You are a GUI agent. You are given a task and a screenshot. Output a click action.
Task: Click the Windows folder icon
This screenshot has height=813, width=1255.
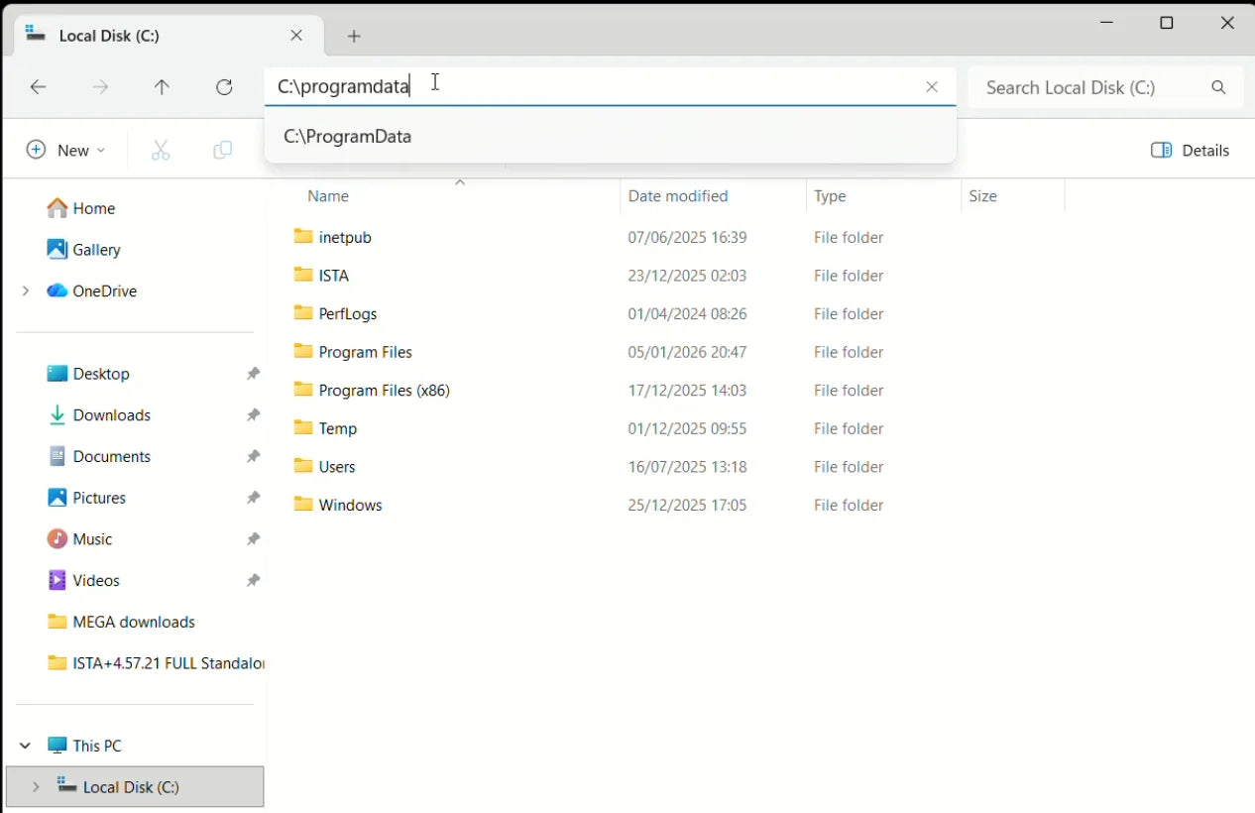tap(303, 504)
